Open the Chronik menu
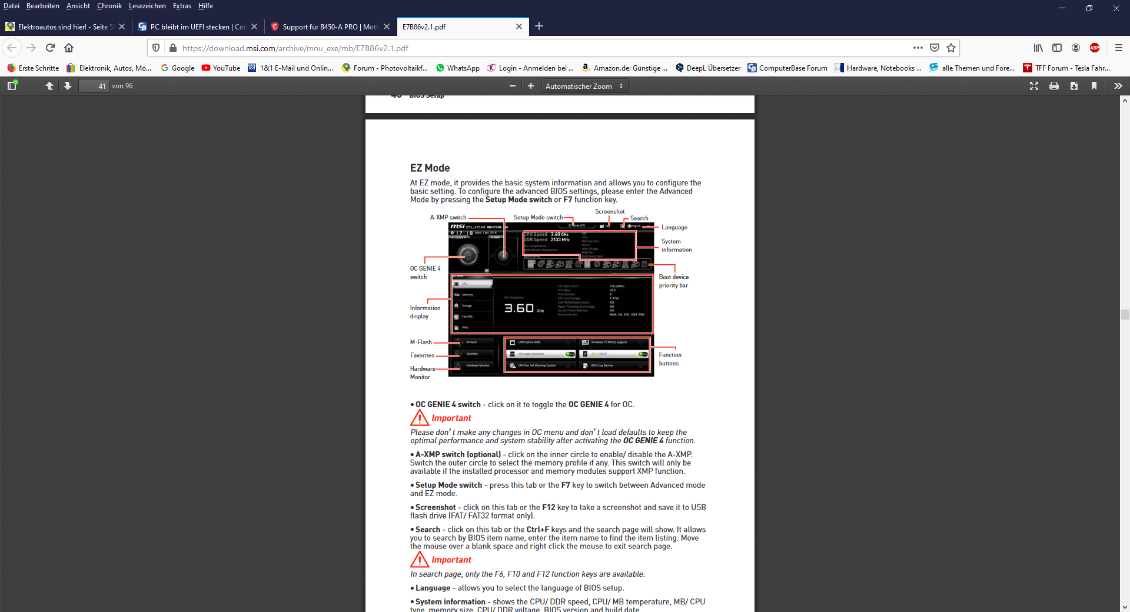Viewport: 1130px width, 612px height. (109, 6)
